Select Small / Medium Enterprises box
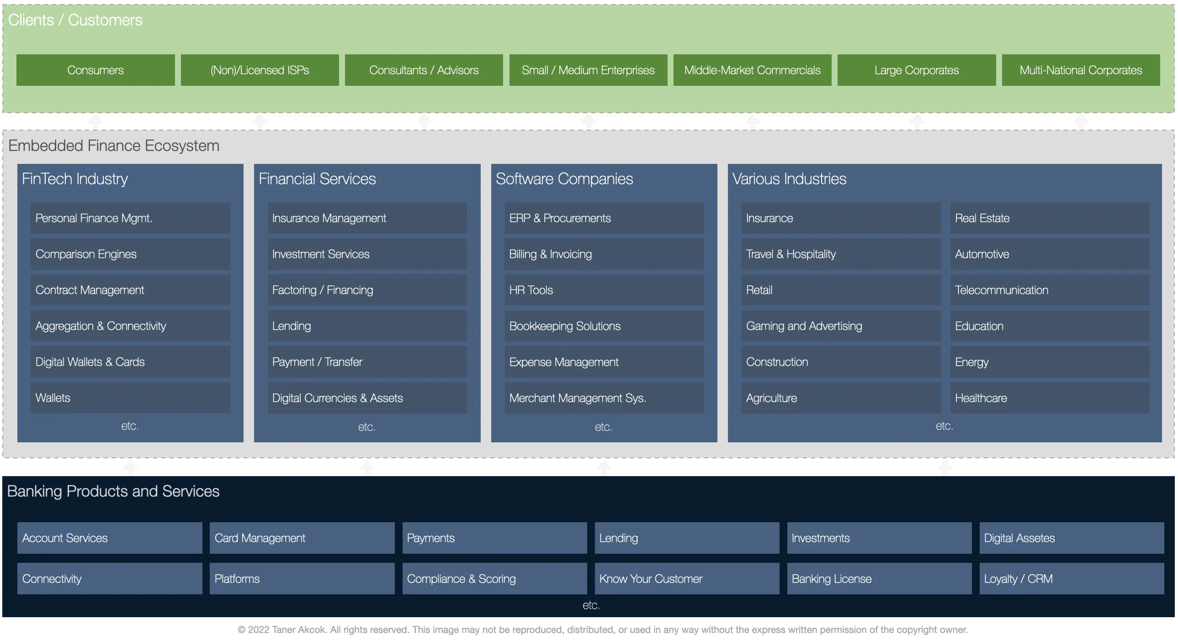 (588, 70)
